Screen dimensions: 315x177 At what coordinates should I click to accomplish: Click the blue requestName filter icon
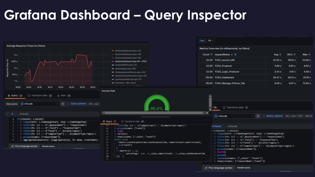[235, 55]
